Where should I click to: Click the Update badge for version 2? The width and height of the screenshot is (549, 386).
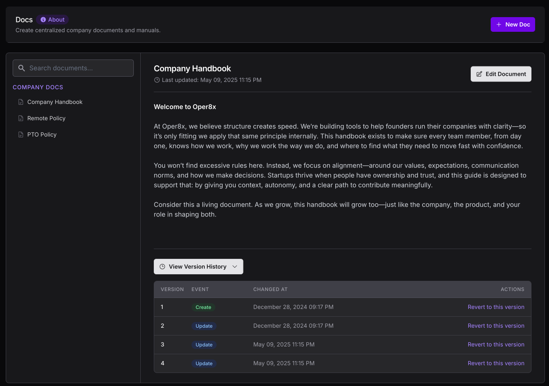pyautogui.click(x=204, y=326)
